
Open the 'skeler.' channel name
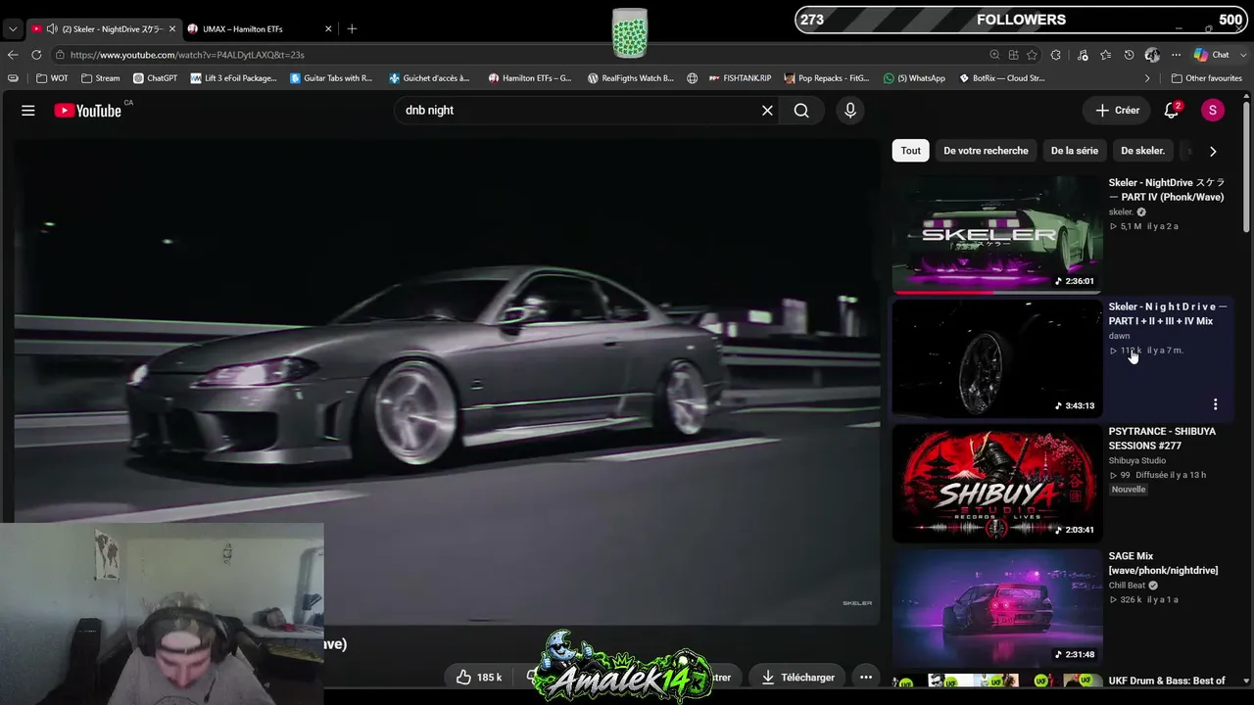[x=1121, y=211]
